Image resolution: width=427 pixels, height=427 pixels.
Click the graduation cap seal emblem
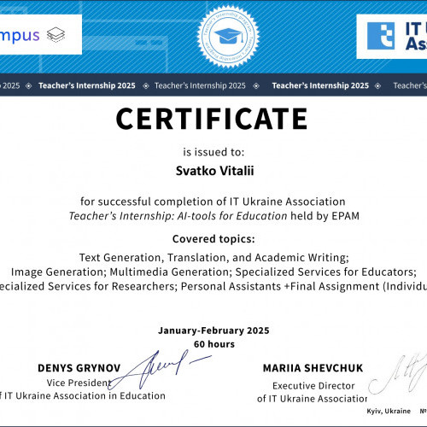[228, 37]
